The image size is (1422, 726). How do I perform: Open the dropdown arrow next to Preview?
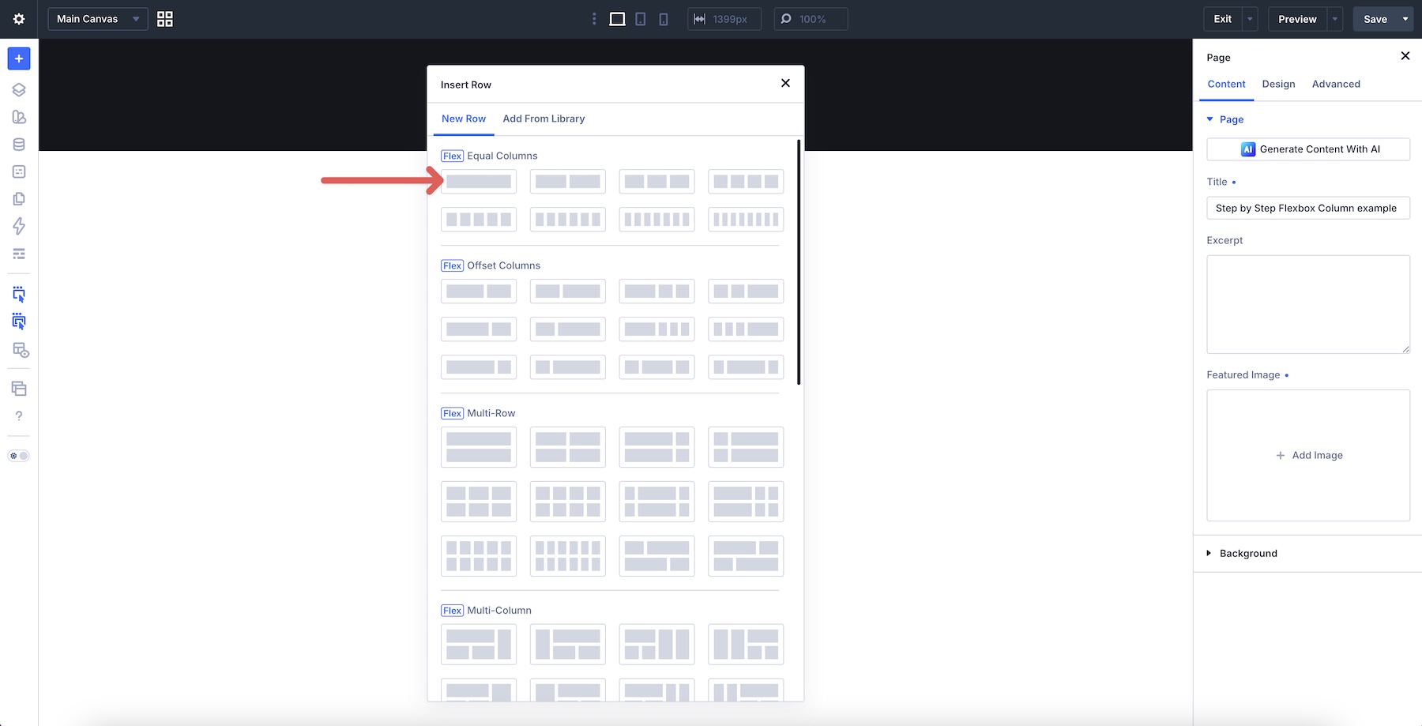pos(1335,19)
